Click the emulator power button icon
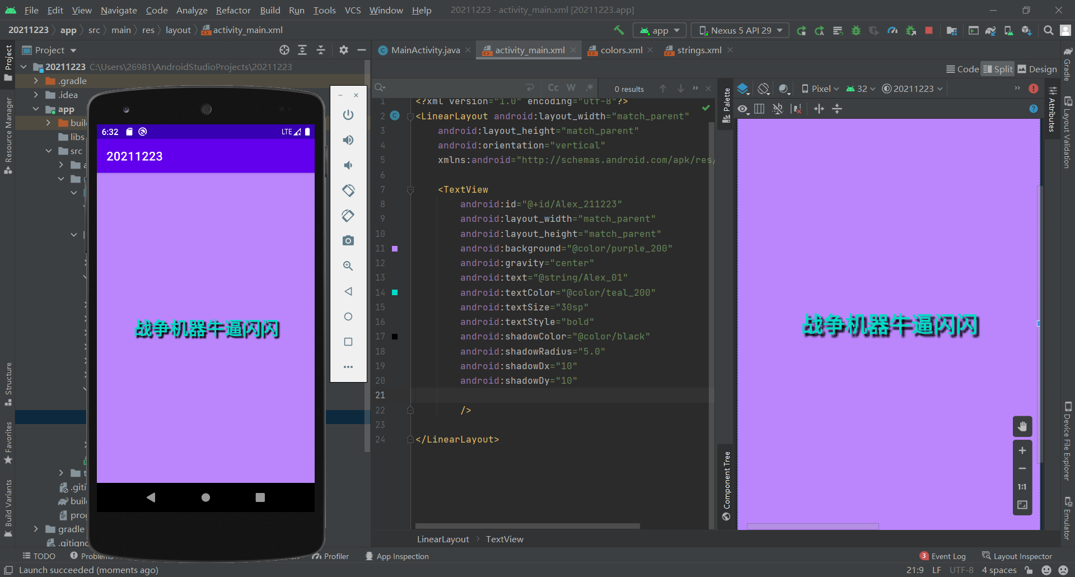The width and height of the screenshot is (1075, 577). coord(348,115)
